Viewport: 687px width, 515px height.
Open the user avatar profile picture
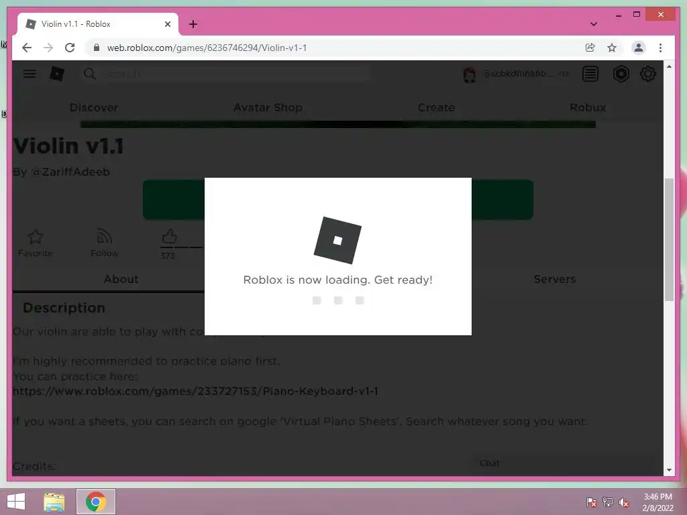[x=469, y=74]
